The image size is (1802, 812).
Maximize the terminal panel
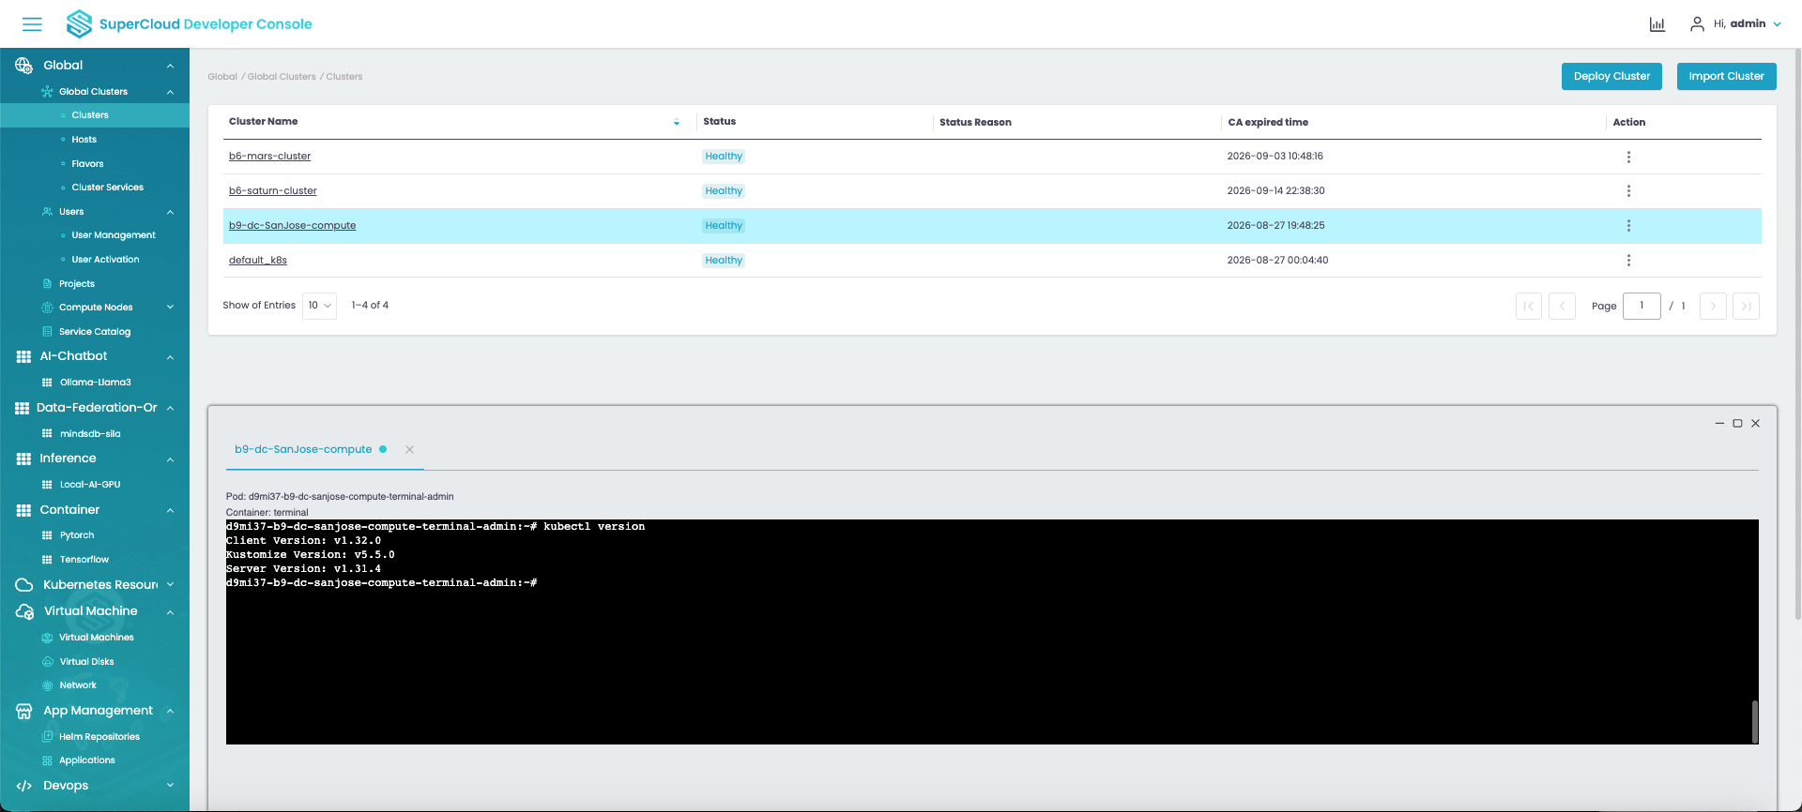(1737, 424)
